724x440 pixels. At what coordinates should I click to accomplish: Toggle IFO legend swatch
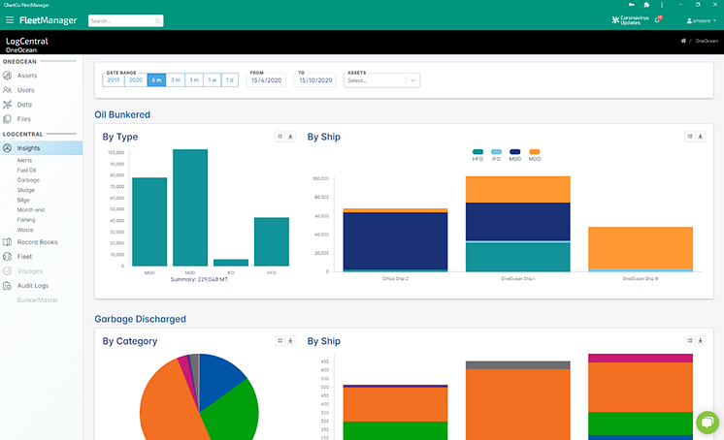click(496, 152)
